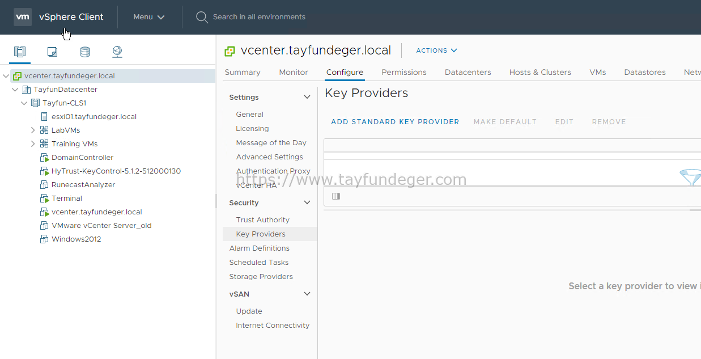Open the column chooser icon below grid
701x359 pixels.
[336, 196]
